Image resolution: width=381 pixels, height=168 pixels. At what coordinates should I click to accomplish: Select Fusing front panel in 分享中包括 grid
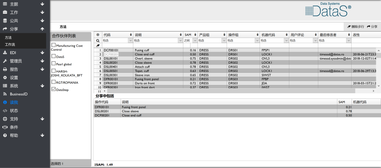point(237,107)
